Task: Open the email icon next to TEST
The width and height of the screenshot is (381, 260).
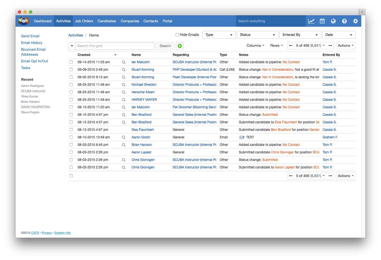Action: [241, 137]
